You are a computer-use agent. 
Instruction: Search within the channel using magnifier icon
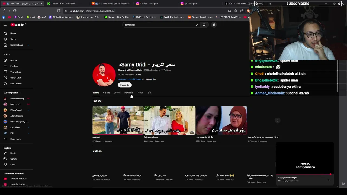[149, 93]
